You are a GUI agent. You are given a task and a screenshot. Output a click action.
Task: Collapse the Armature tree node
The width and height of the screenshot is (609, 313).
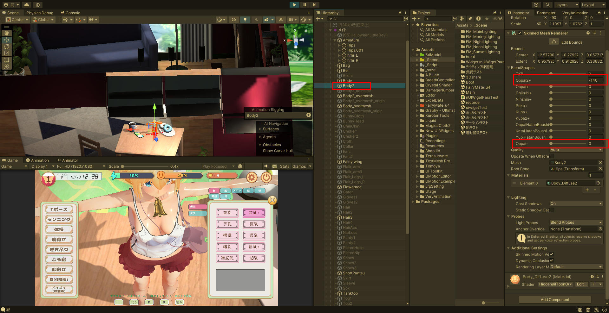[x=335, y=40]
